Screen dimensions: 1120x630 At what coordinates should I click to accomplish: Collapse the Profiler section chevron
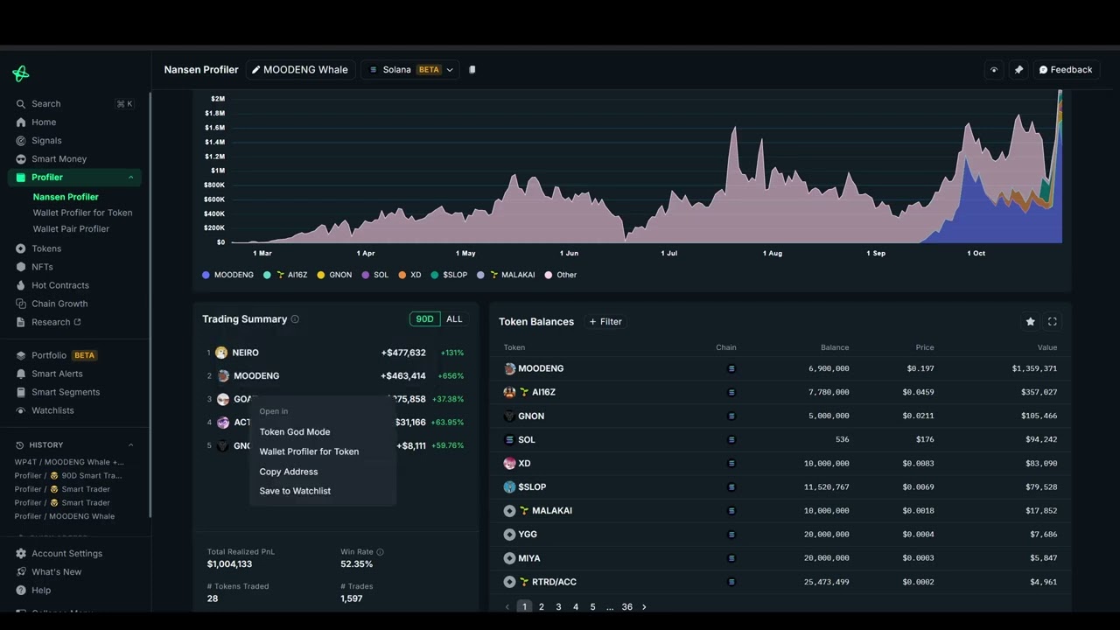(x=131, y=178)
